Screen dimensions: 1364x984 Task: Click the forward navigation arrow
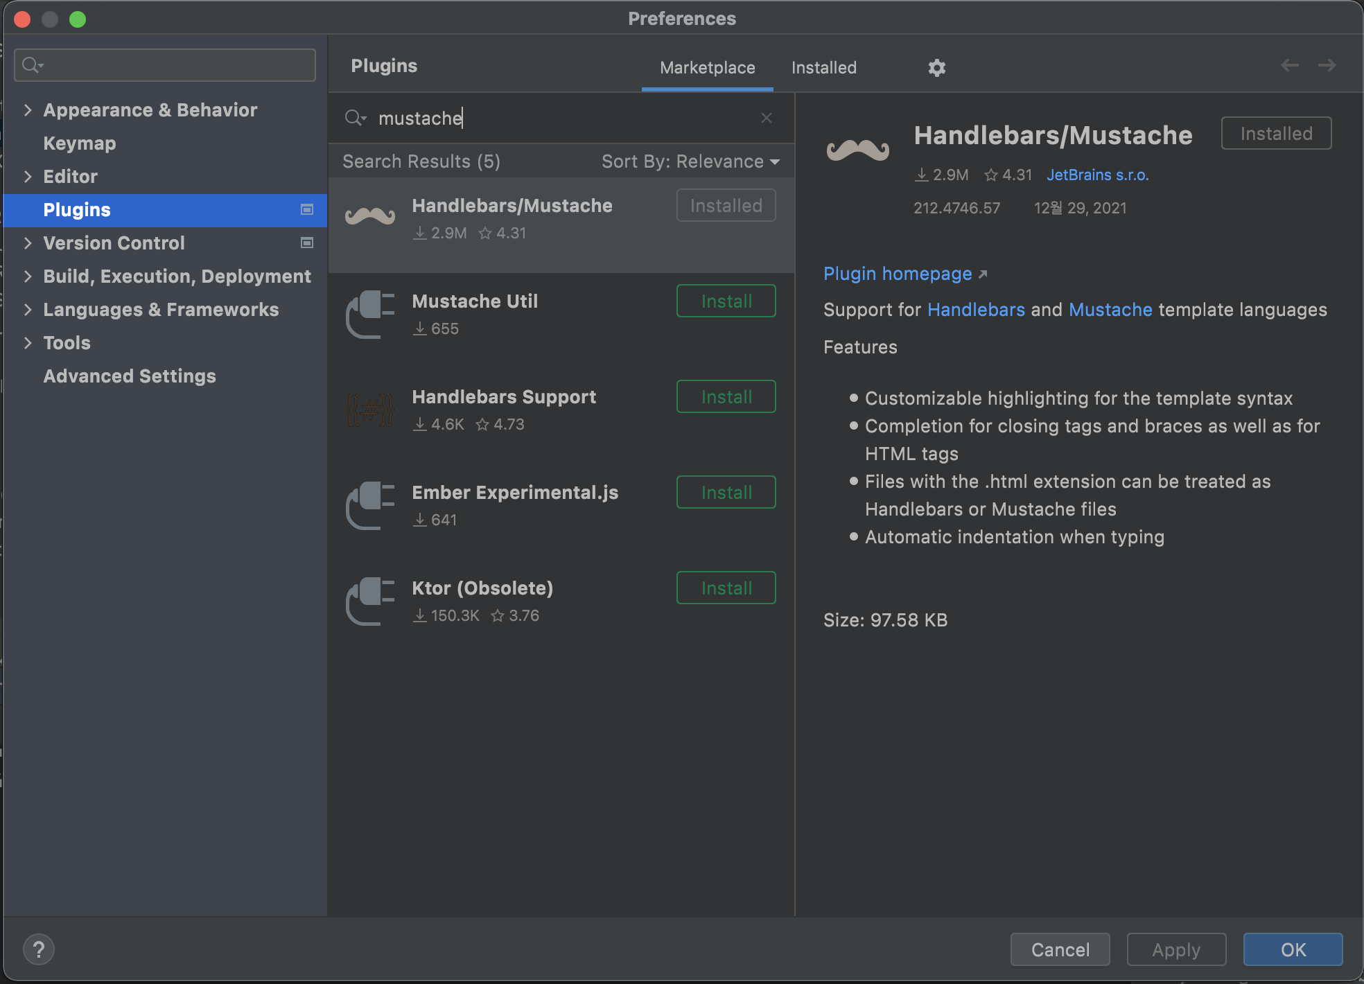pyautogui.click(x=1327, y=65)
